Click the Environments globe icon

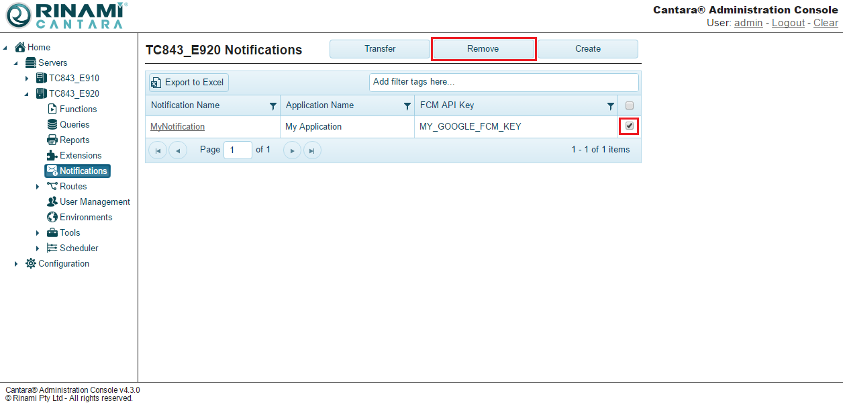(52, 217)
